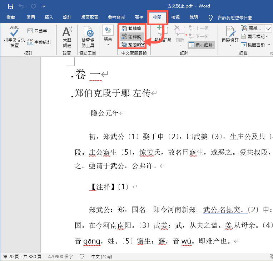Toggle 檢閱窗格 reviewing pane

point(253,45)
